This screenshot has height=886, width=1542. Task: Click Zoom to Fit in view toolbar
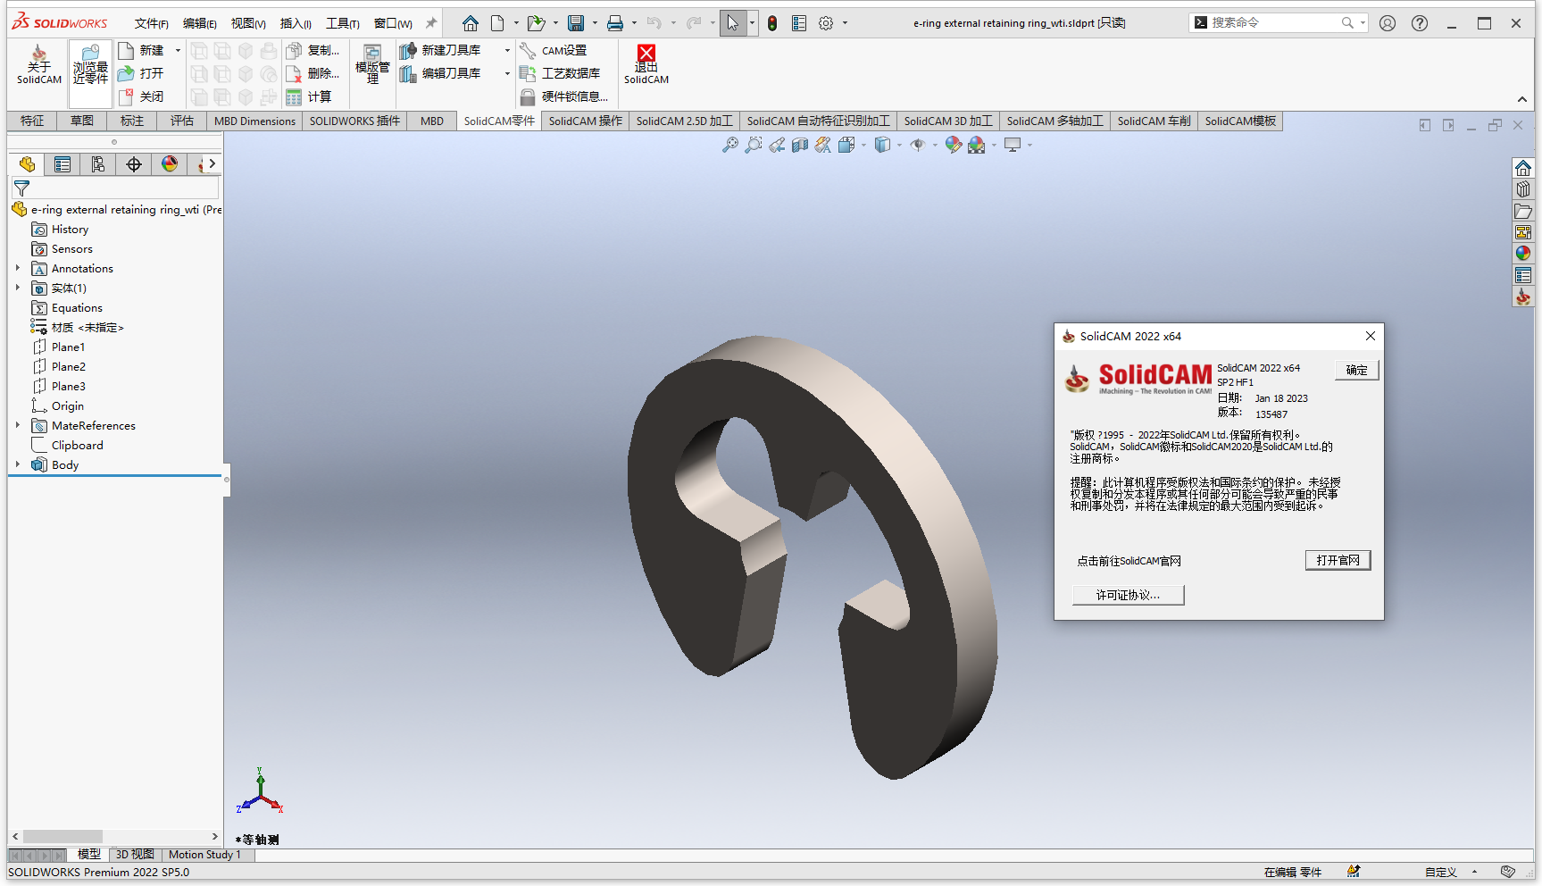[x=730, y=145]
